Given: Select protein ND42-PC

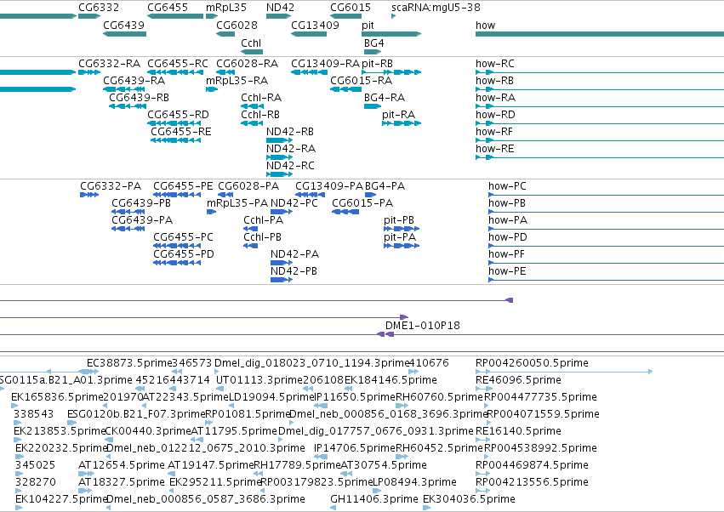Looking at the screenshot, I should (294, 203).
